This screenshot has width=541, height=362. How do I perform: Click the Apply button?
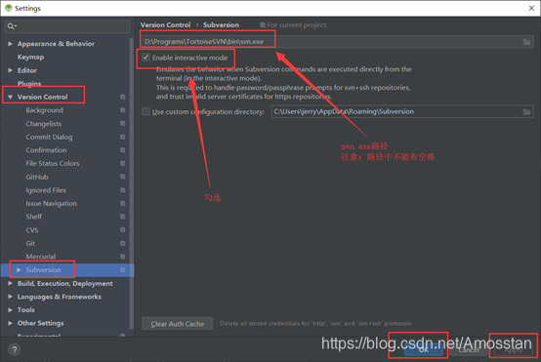(513, 350)
